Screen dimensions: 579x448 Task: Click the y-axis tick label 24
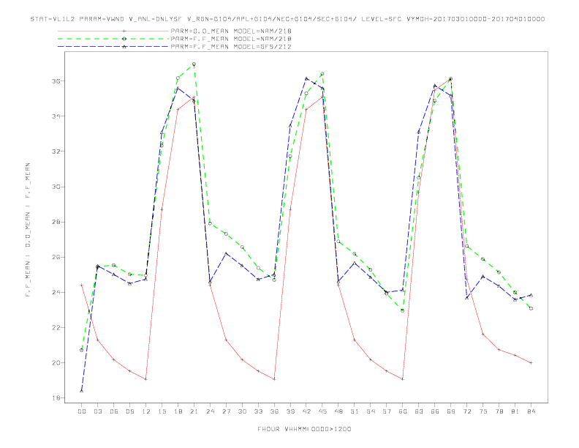(56, 292)
